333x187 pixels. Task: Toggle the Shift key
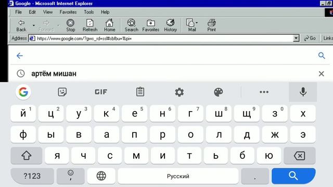(x=27, y=156)
